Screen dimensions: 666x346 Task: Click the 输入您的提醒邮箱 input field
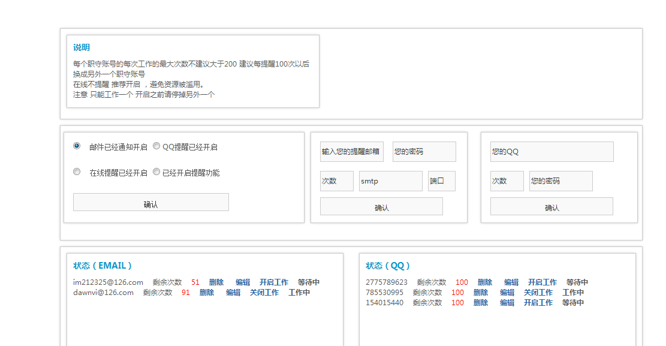click(x=351, y=151)
